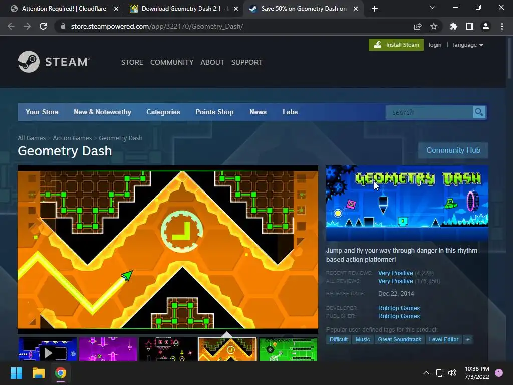This screenshot has width=513, height=385.
Task: Select the purple level screenshot thumbnail
Action: 108,349
